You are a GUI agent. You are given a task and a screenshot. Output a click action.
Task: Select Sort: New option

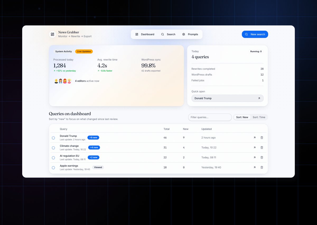click(x=242, y=117)
